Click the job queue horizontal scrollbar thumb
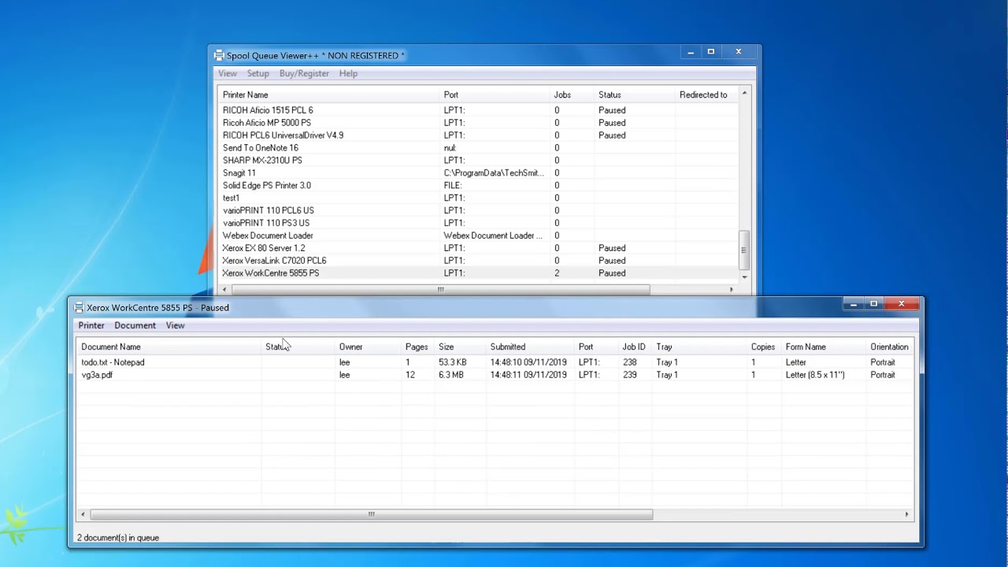This screenshot has height=567, width=1008. 371,514
